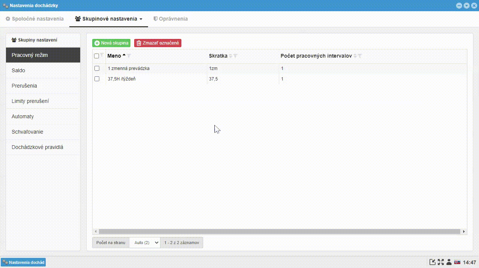Switch to the Spoločné nastavenia tab

pos(34,19)
